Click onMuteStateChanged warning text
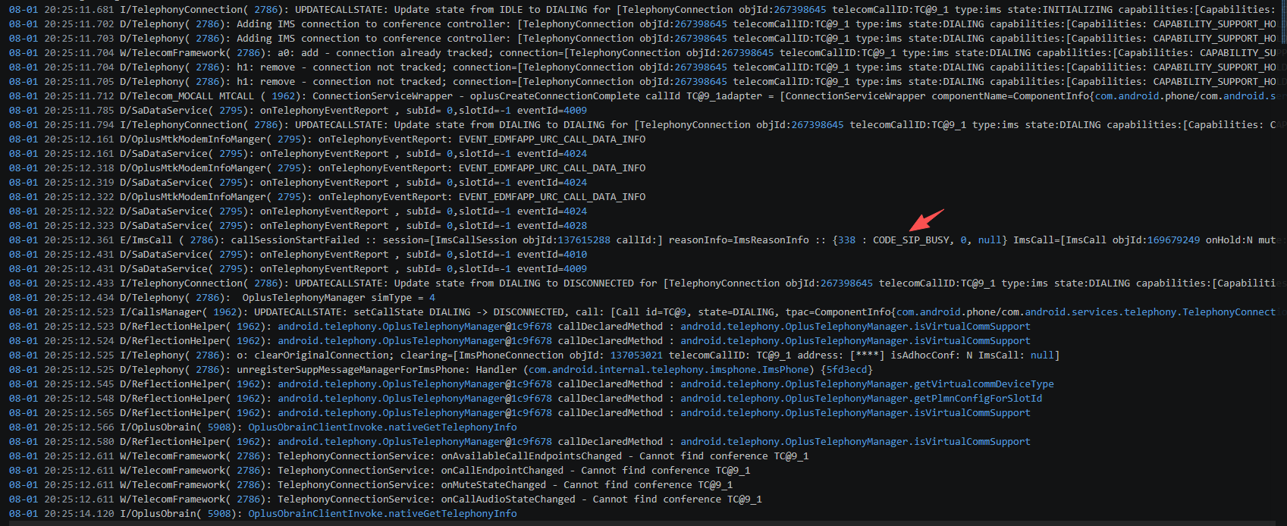 (x=494, y=485)
